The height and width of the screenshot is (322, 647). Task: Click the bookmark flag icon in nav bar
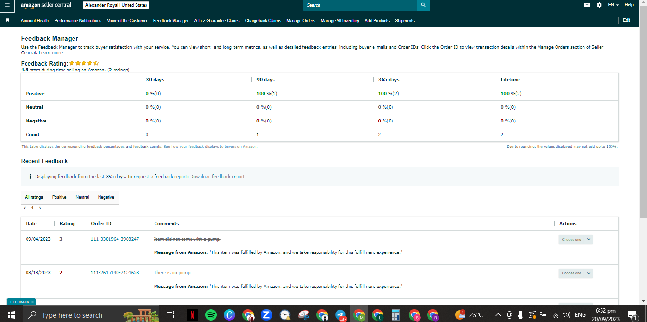click(8, 21)
